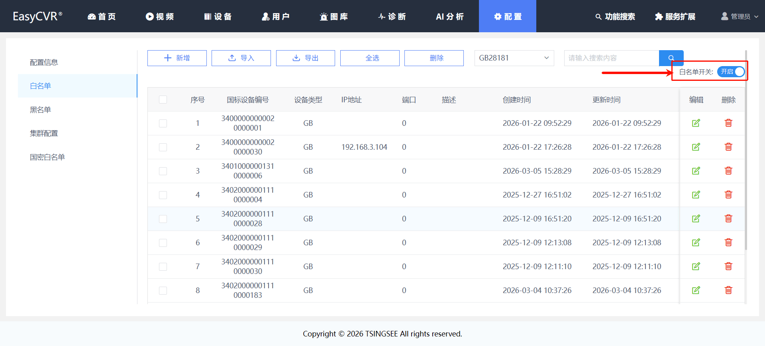Click the edit icon for row 7

(696, 266)
